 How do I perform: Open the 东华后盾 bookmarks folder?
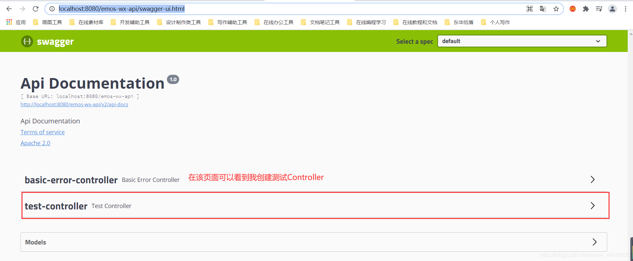459,22
